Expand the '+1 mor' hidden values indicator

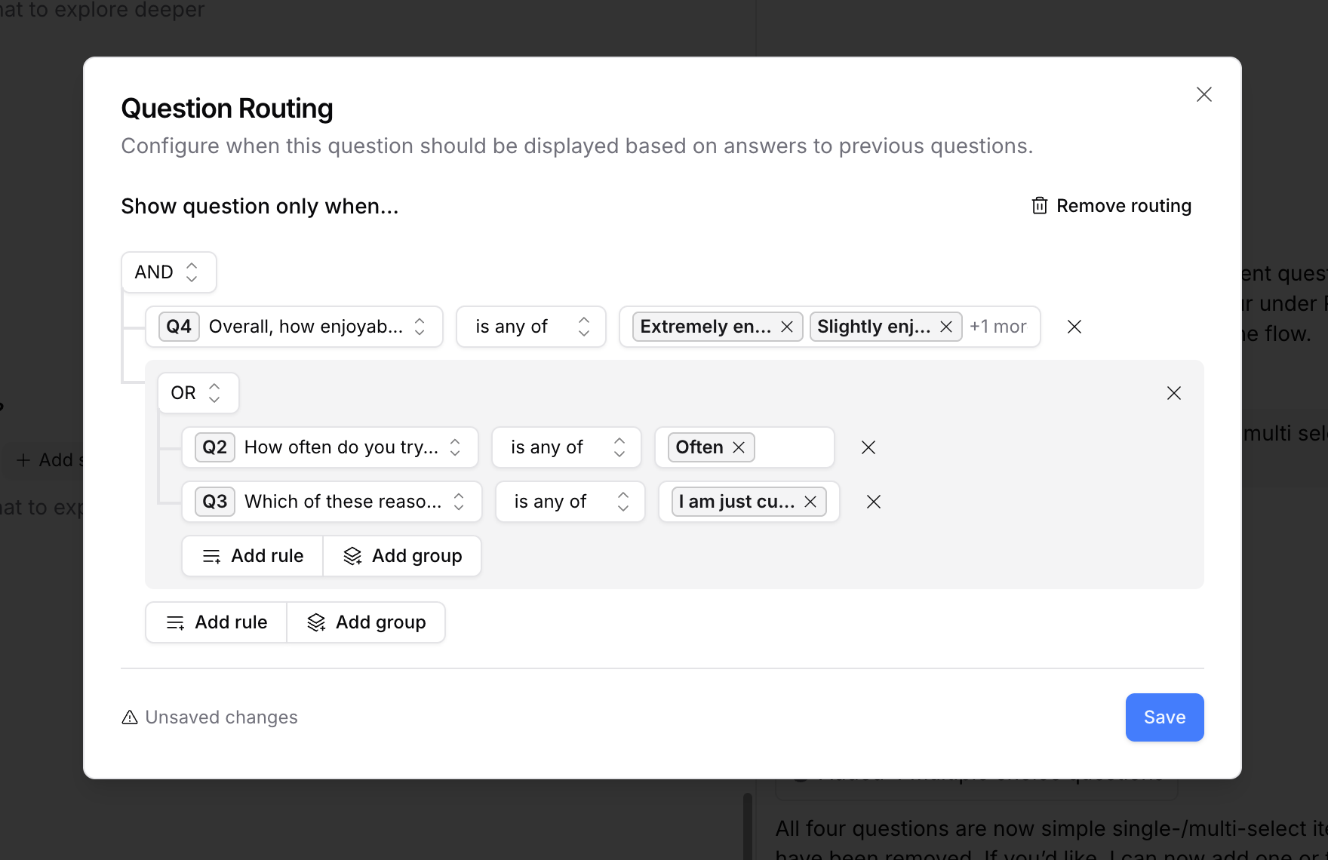coord(999,327)
